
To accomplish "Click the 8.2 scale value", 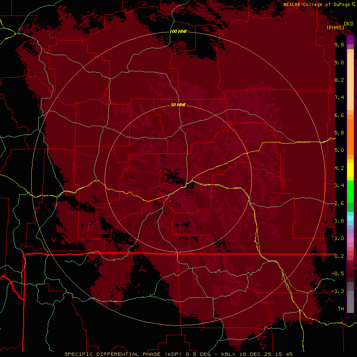I will 339,80.
